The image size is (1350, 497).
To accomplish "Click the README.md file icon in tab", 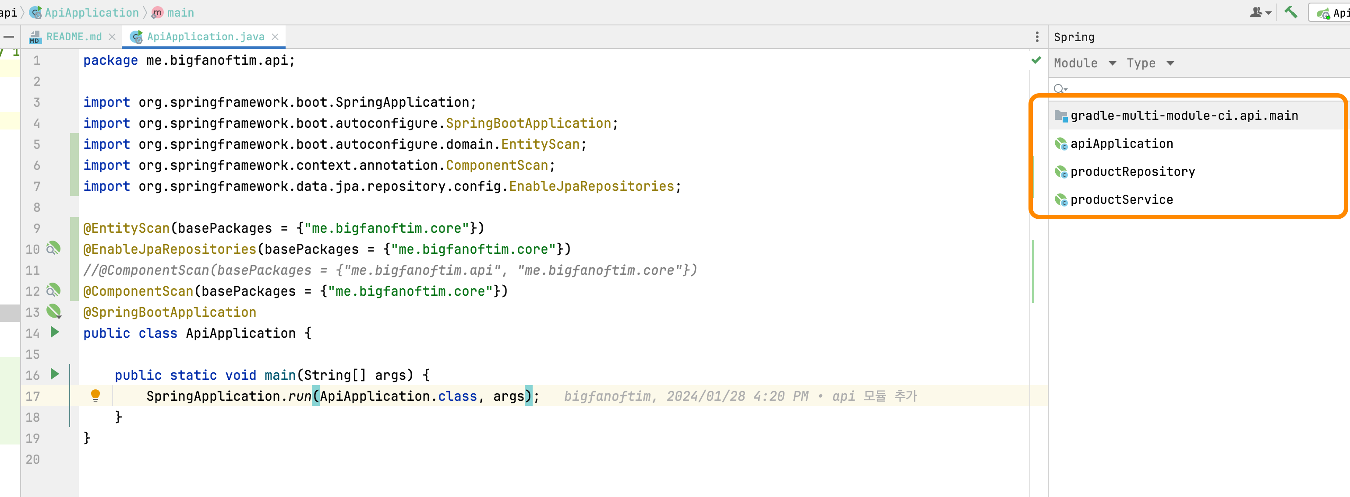I will coord(35,37).
